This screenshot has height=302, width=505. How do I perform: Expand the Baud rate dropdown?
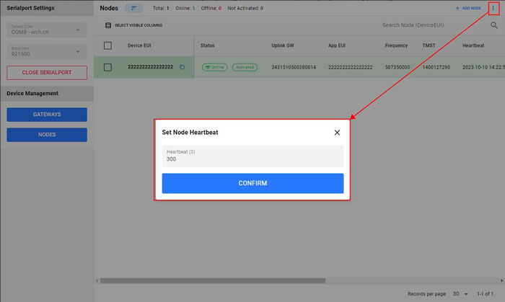(46, 52)
